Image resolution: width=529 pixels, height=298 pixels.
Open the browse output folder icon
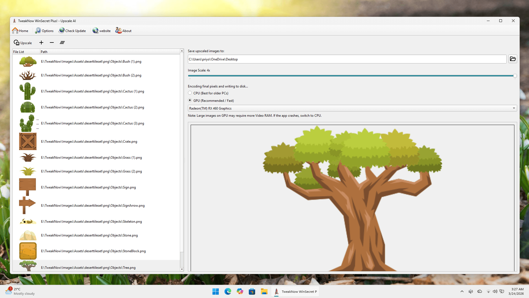pyautogui.click(x=512, y=59)
